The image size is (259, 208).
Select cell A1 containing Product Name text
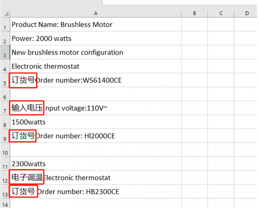coord(96,25)
